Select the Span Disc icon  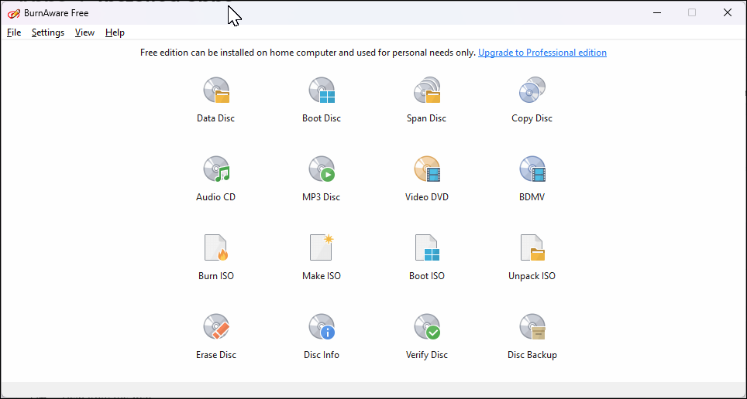427,90
